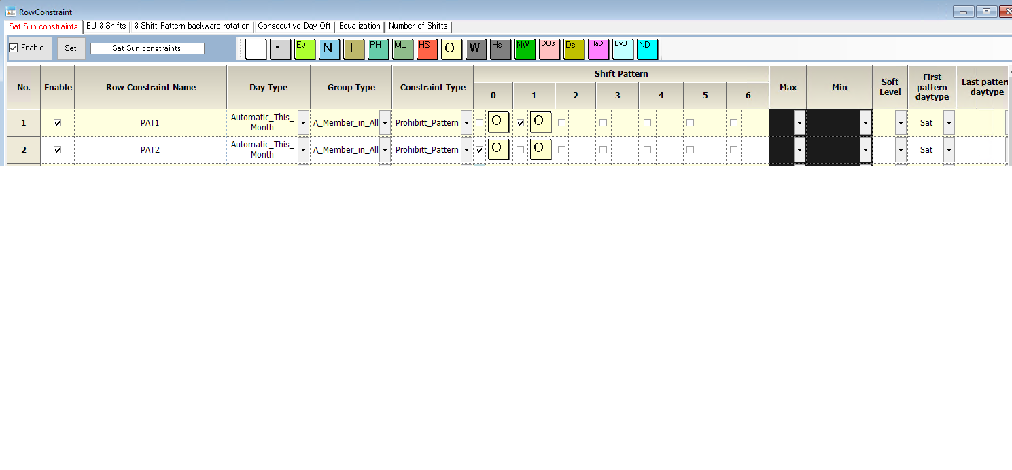Open Consecutive Day Off tab
Image resolution: width=1012 pixels, height=470 pixels.
(x=294, y=26)
